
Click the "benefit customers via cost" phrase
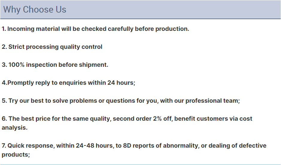pos(213,119)
